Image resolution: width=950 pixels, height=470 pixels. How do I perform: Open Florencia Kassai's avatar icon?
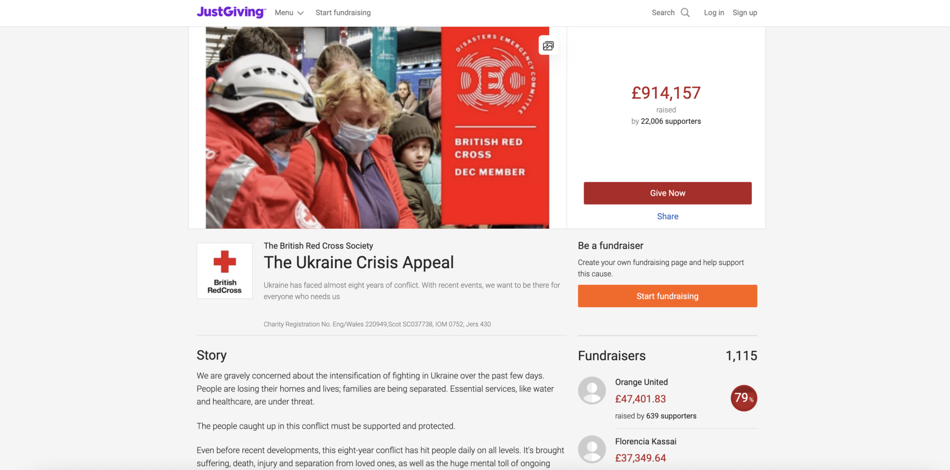coord(592,449)
